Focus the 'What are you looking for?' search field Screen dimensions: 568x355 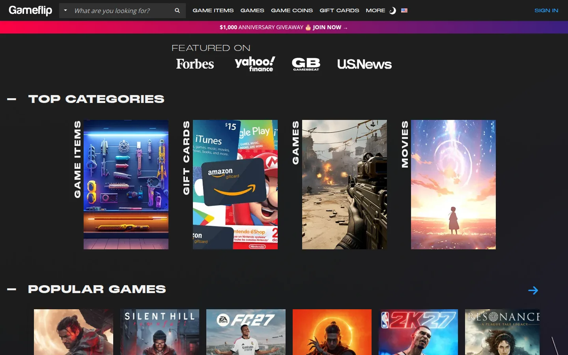[121, 11]
